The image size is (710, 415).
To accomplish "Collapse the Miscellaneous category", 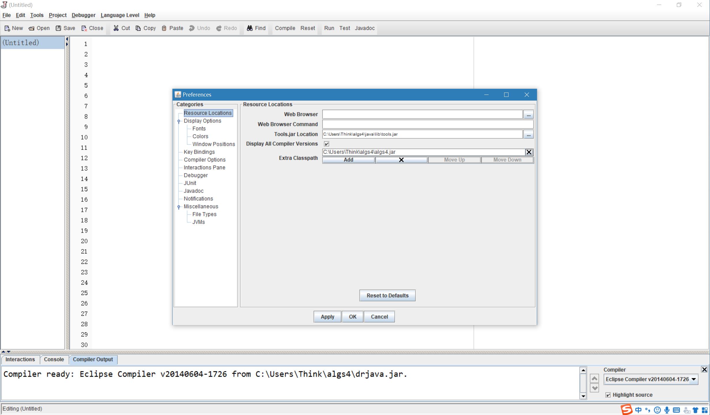I will (x=179, y=207).
